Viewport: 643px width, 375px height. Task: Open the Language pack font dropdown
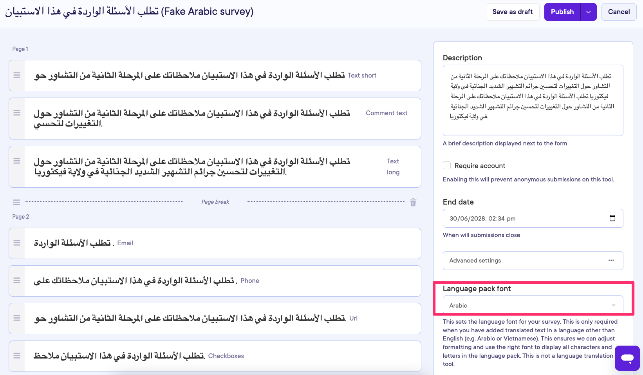point(533,305)
